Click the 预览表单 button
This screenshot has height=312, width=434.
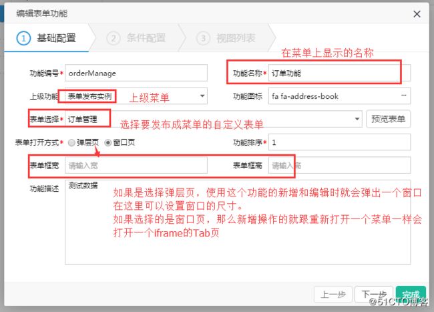(389, 119)
